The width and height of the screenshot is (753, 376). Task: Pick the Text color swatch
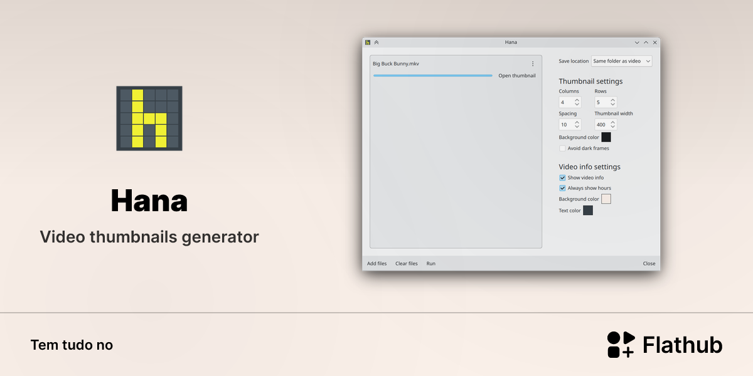[x=588, y=211]
